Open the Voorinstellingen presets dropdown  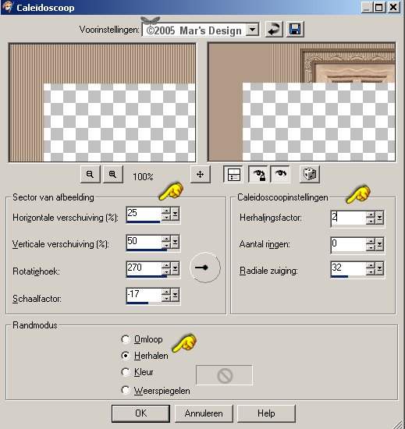click(x=252, y=30)
